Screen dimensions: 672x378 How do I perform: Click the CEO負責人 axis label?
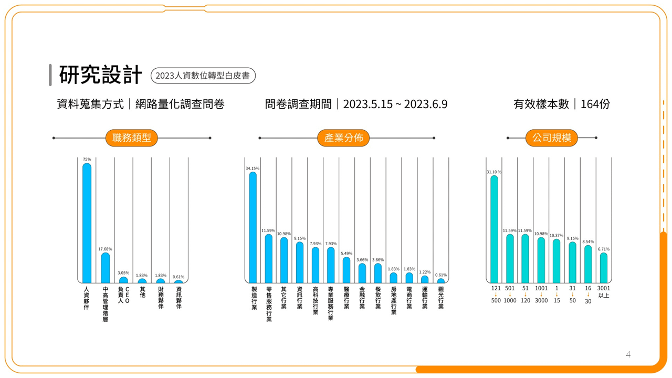tap(124, 295)
